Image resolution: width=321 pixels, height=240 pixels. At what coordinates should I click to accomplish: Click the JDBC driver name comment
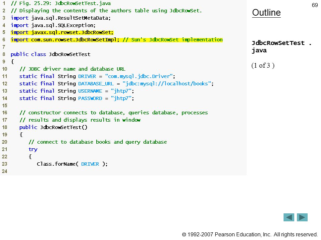point(73,69)
